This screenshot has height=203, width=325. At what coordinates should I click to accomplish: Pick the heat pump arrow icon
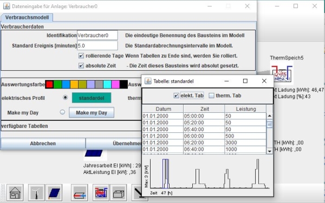80,192
